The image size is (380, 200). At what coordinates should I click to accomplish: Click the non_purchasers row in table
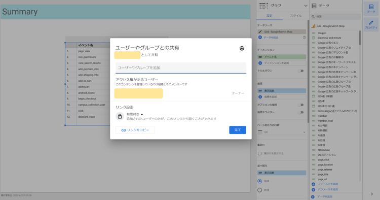(88, 57)
